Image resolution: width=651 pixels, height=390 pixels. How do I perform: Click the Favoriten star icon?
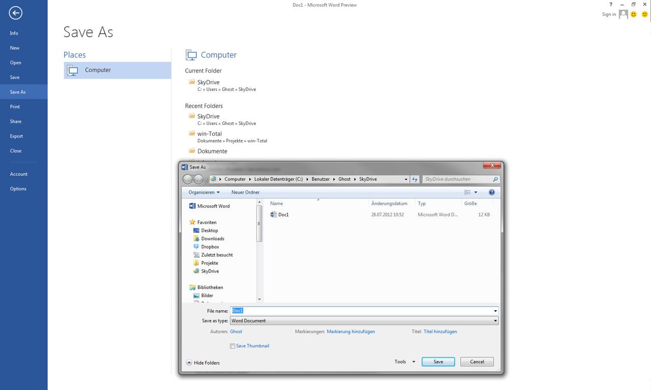[x=192, y=222]
